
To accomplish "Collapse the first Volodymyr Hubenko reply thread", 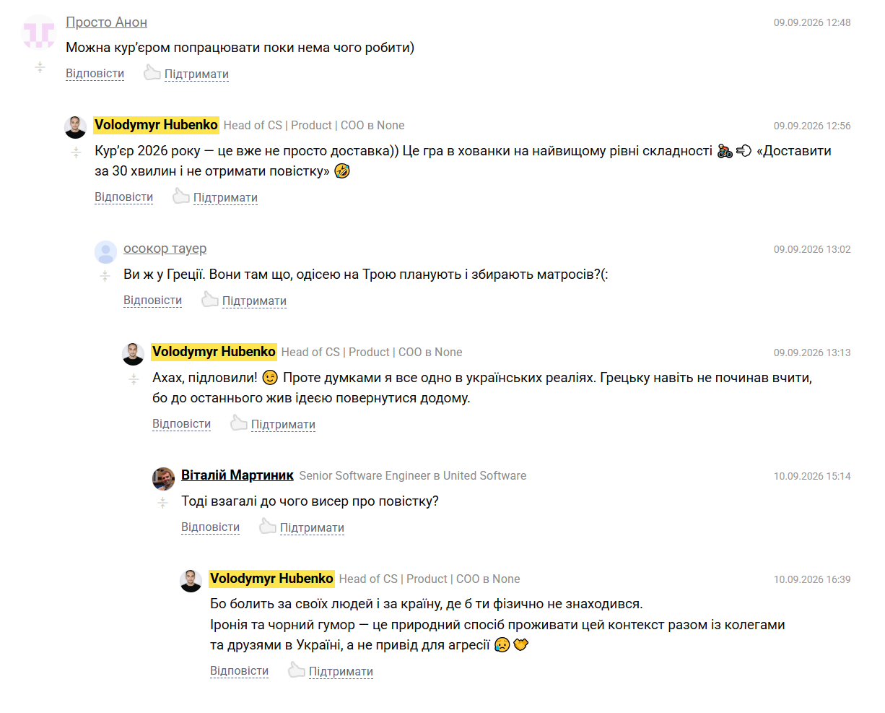I will tap(77, 152).
